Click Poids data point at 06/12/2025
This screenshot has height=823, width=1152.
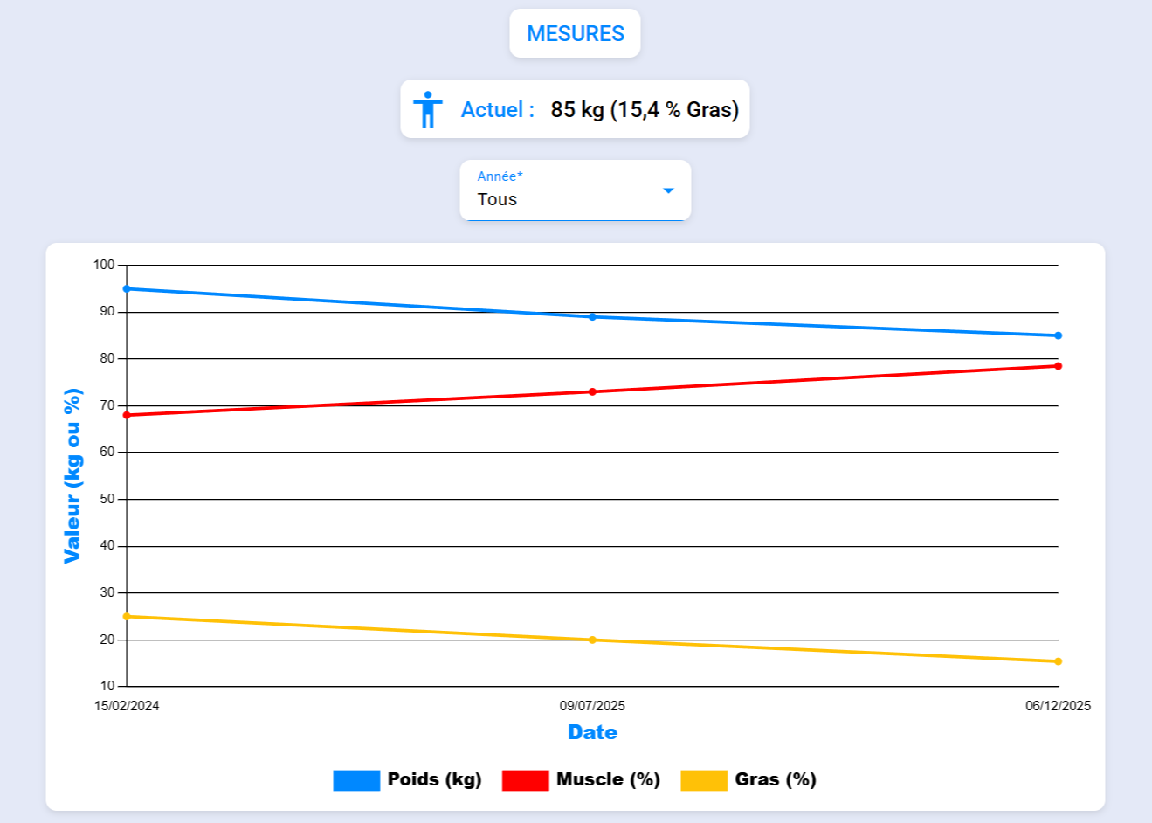tap(1058, 335)
